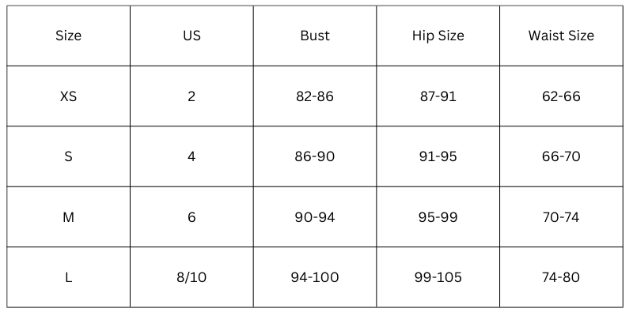The height and width of the screenshot is (316, 633).
Task: Click the US size 6 cell
Action: click(x=191, y=217)
